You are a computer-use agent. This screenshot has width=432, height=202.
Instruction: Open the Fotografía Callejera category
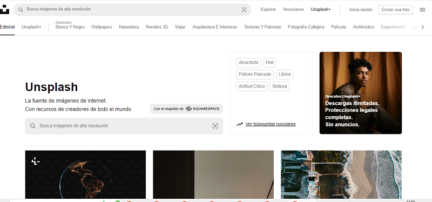pos(306,27)
